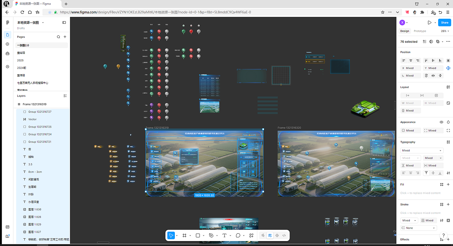Select the Rectangle shape tool
Screen dimensions: 453x246
click(x=198, y=235)
